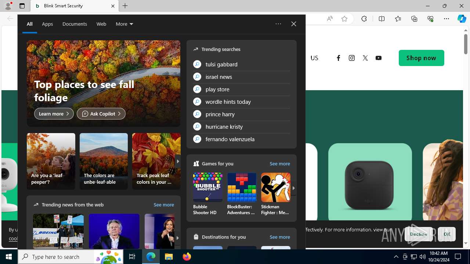Open Stickman Fighter game thumbnail
The height and width of the screenshot is (264, 470).
click(275, 187)
